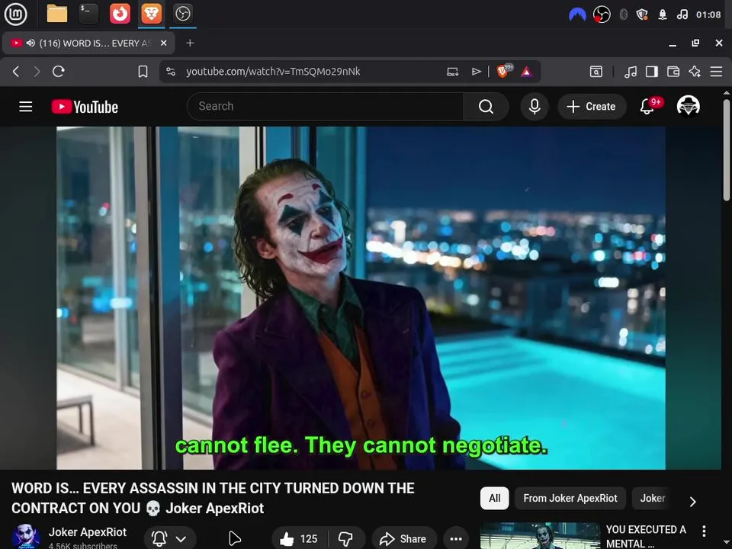Go to YouTube home via logo

(x=85, y=107)
